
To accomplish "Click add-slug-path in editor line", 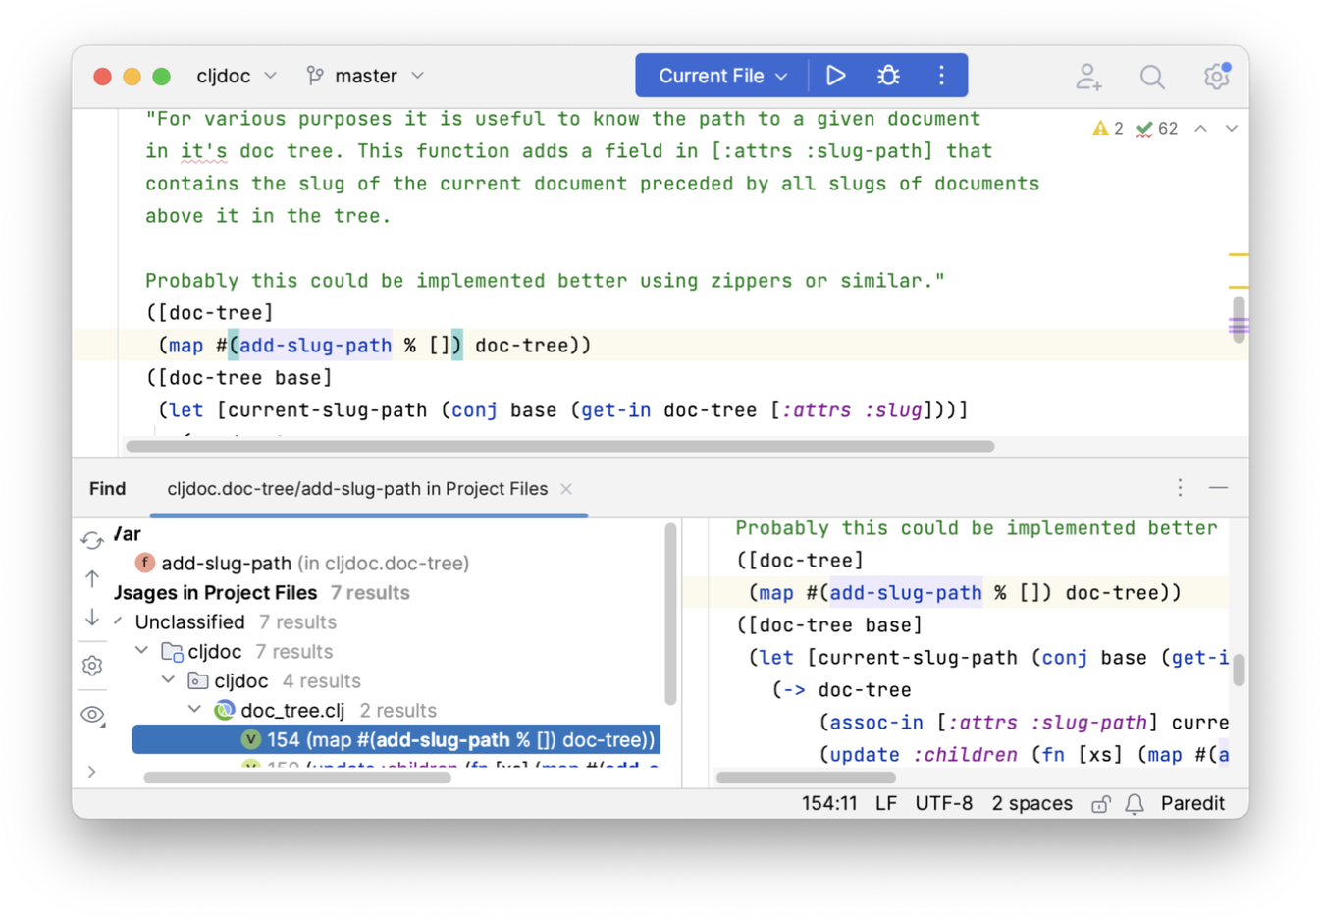I will (315, 346).
